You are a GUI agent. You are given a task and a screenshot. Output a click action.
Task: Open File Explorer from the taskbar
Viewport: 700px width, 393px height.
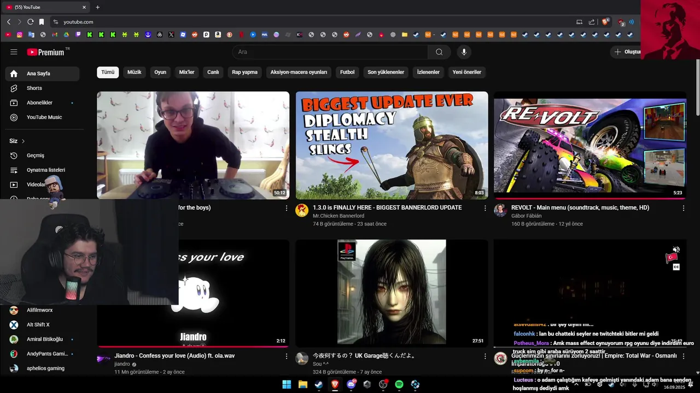(303, 384)
